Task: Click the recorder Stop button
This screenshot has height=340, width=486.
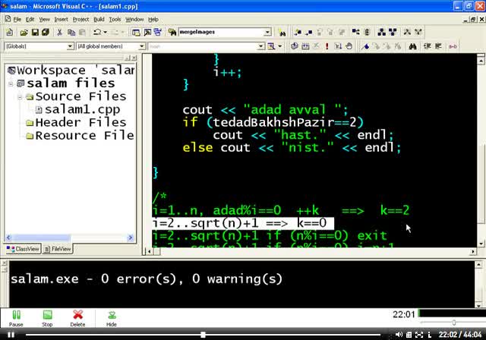Action: tap(47, 318)
